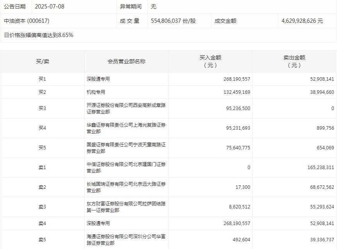Open the 华鑫证券 上海光复路 branch entry
This screenshot has height=249, width=338.
(x=126, y=128)
